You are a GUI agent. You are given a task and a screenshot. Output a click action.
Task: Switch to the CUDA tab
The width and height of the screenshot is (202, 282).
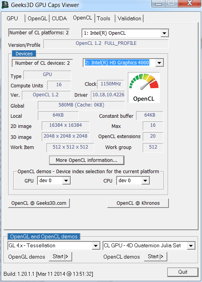click(x=60, y=18)
